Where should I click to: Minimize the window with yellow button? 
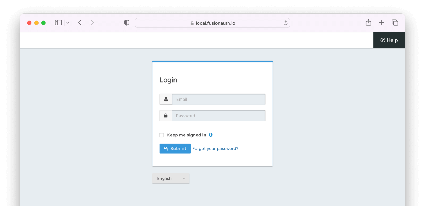coord(36,23)
